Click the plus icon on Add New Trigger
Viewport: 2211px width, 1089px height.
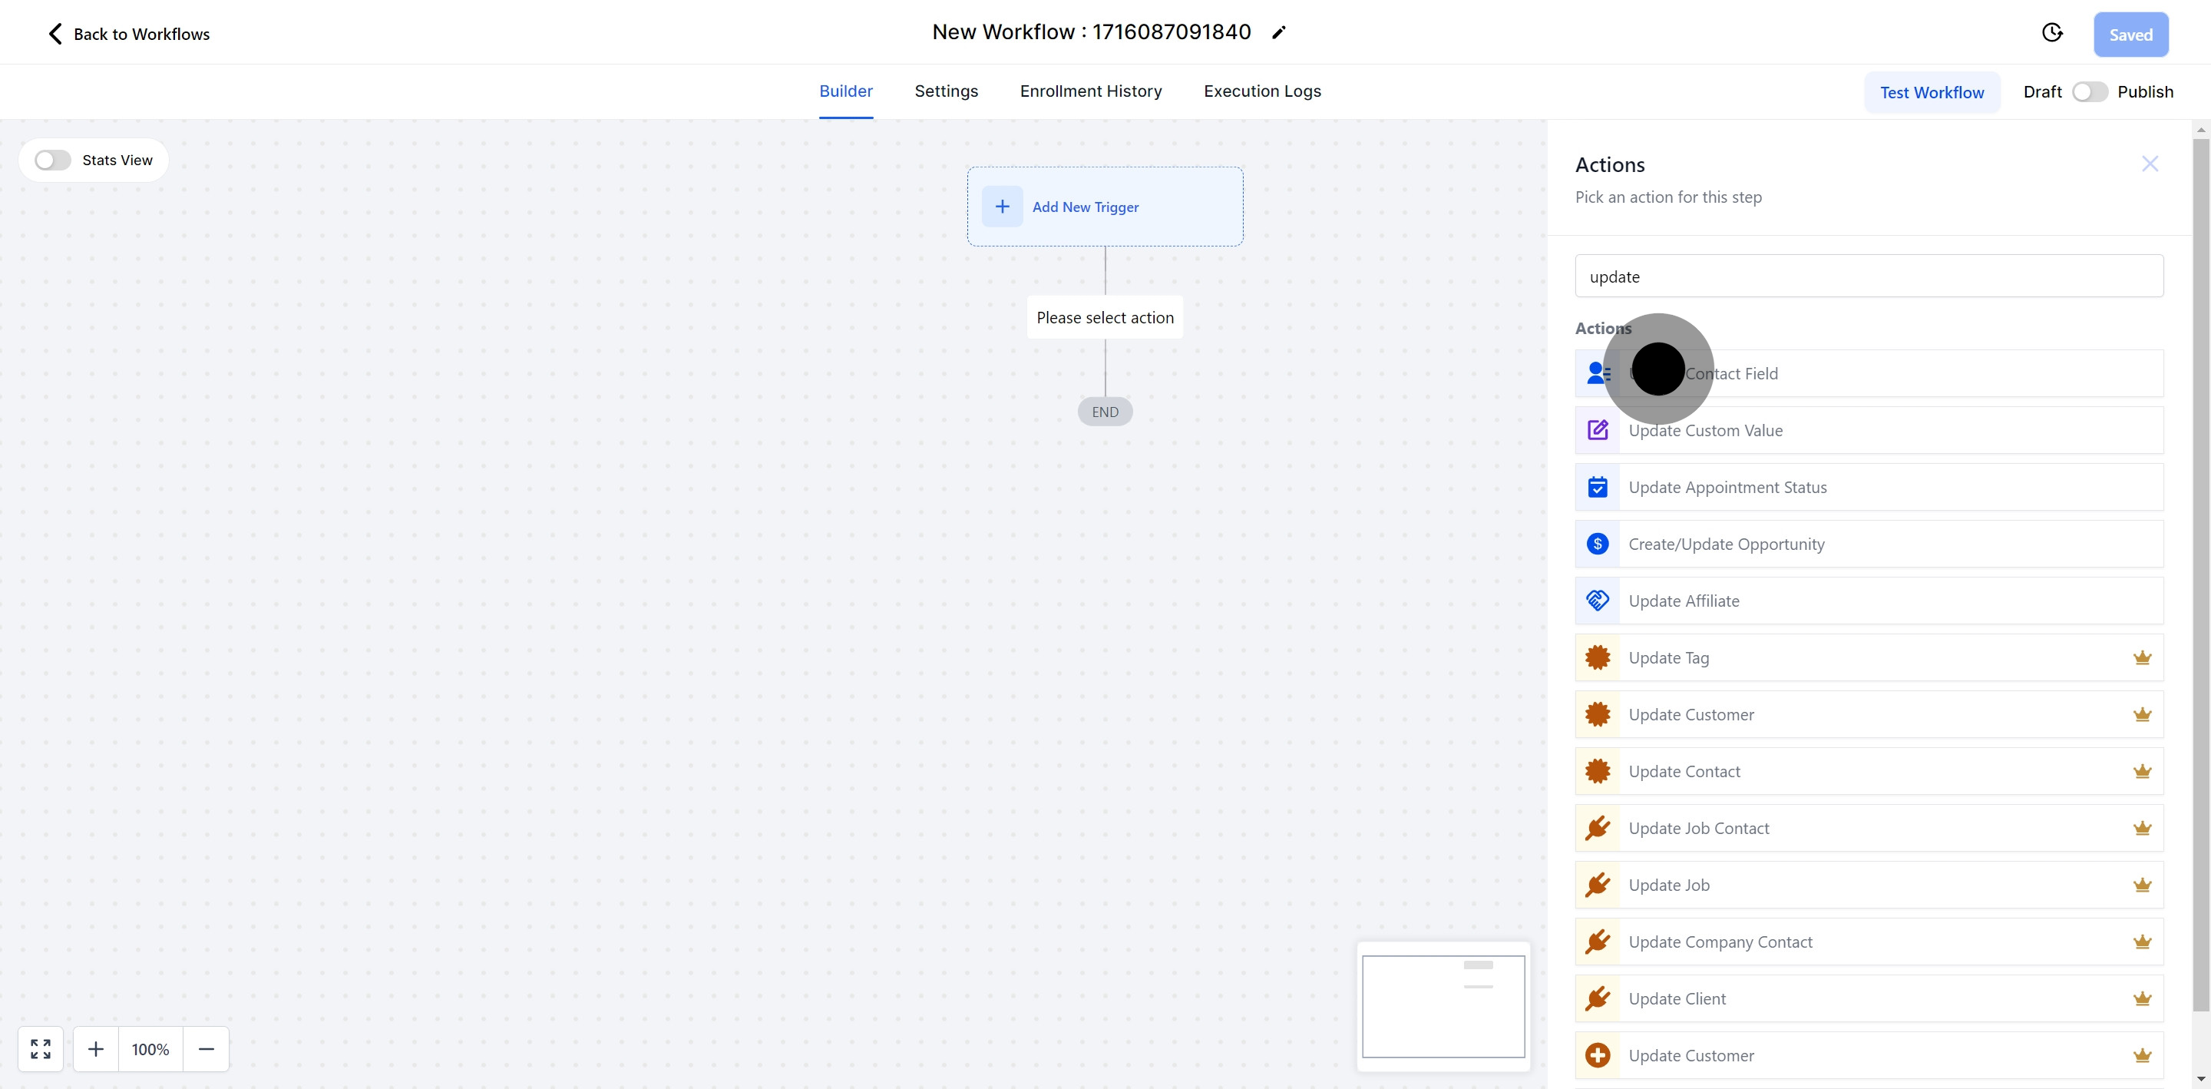(1002, 207)
